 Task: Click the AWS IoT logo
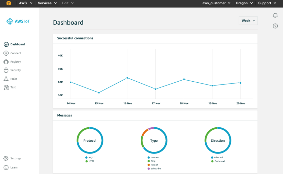(17, 21)
